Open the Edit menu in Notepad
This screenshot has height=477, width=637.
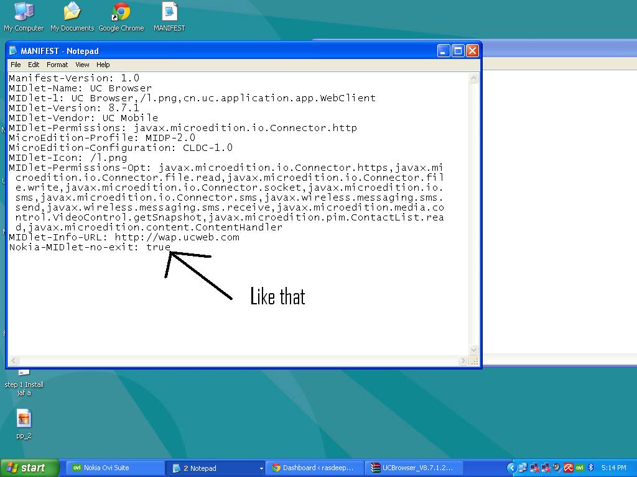(x=34, y=65)
